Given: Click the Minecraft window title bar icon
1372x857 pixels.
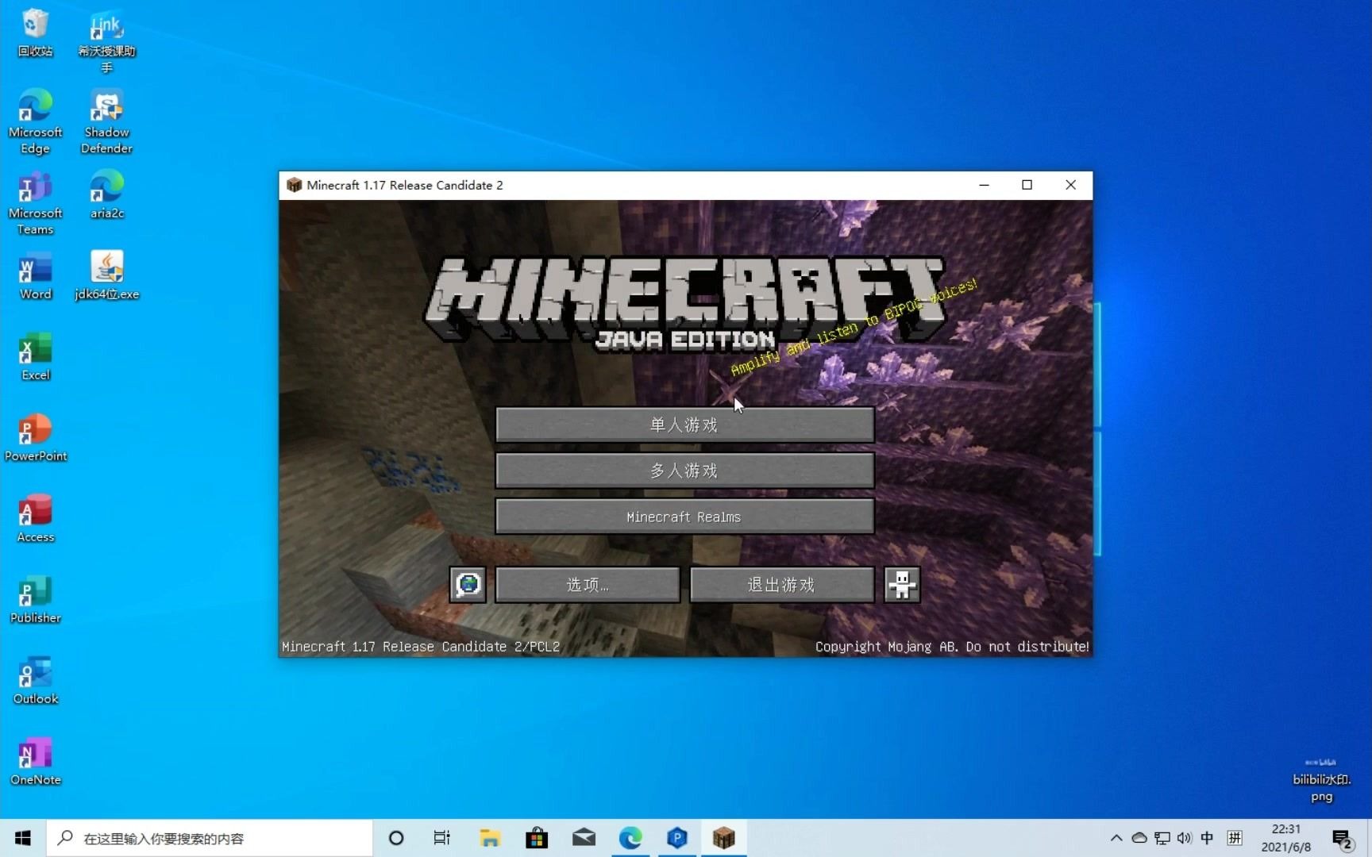Looking at the screenshot, I should 294,185.
